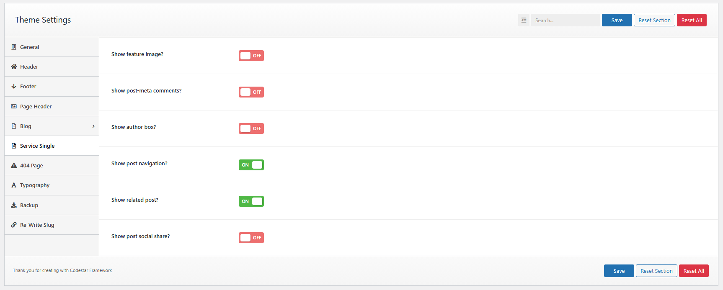Click the Backup download icon
The image size is (723, 290).
pyautogui.click(x=14, y=205)
